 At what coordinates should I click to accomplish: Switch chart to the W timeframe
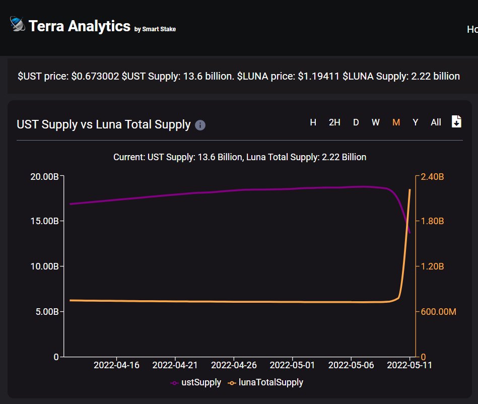[376, 122]
